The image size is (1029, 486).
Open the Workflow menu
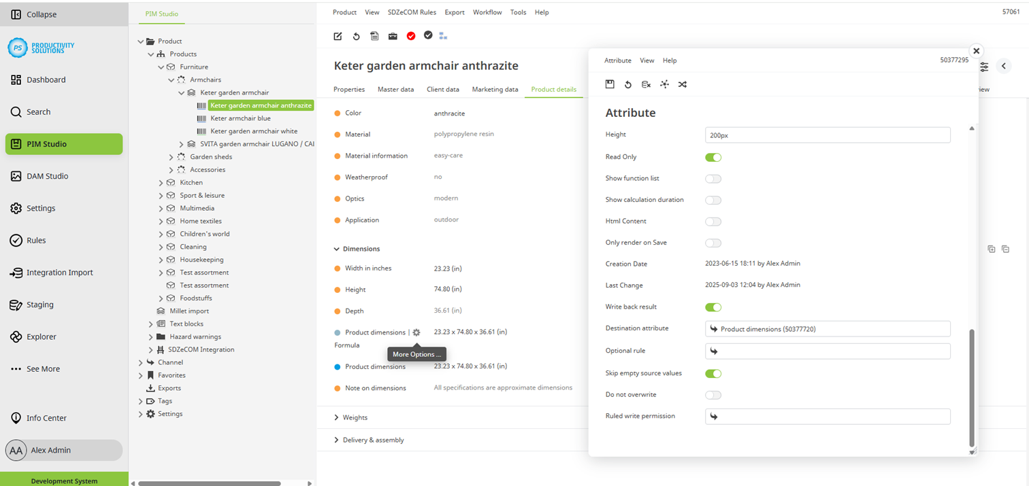point(487,12)
